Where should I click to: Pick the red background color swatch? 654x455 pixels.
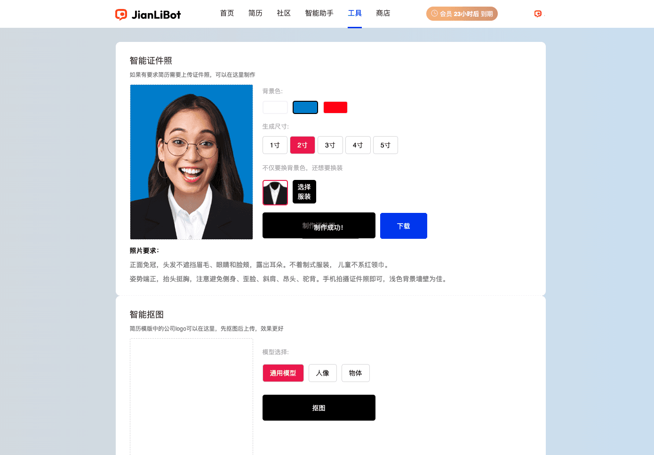pyautogui.click(x=335, y=107)
